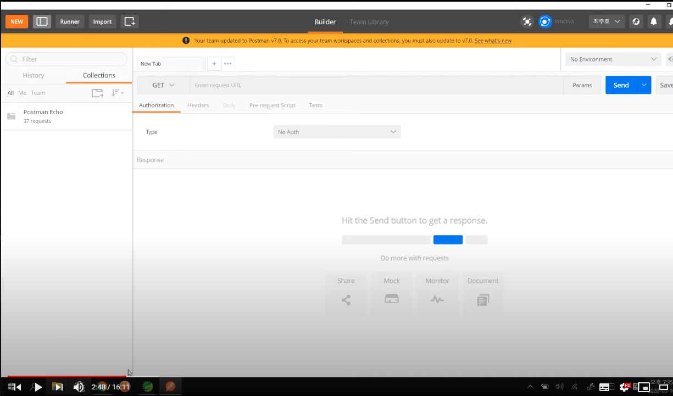Click the Params button

point(582,85)
